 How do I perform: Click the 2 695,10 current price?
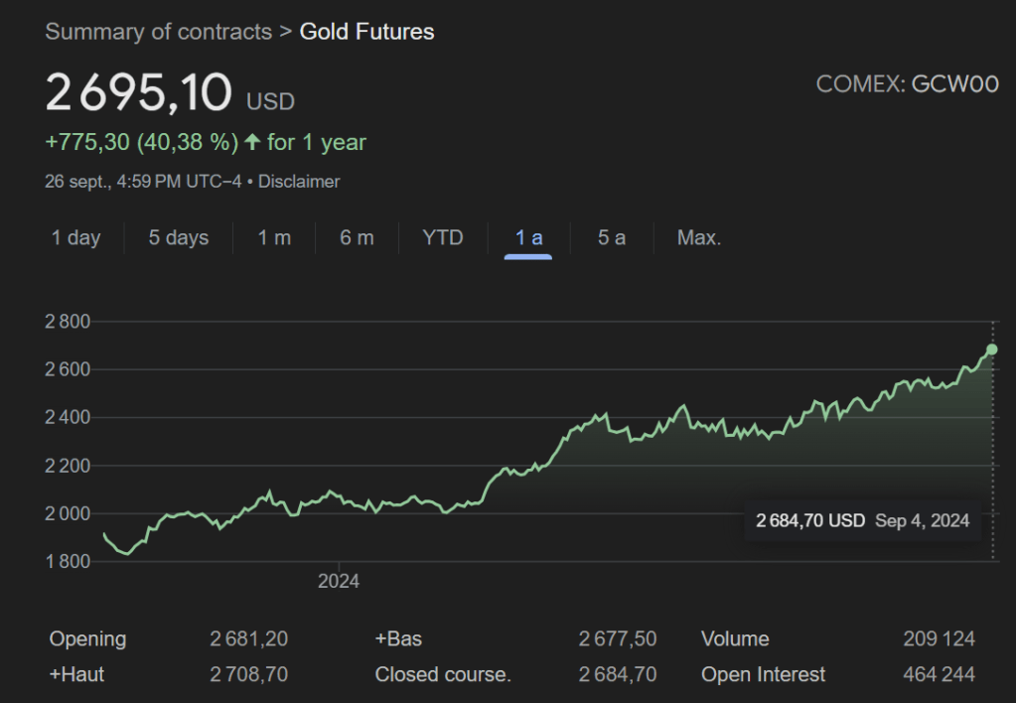(139, 93)
